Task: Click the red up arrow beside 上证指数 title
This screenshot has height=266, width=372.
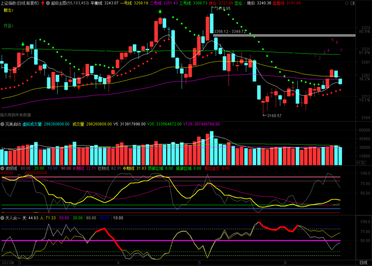Action: tap(43, 3)
